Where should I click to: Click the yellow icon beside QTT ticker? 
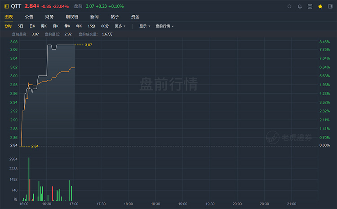click(5, 7)
